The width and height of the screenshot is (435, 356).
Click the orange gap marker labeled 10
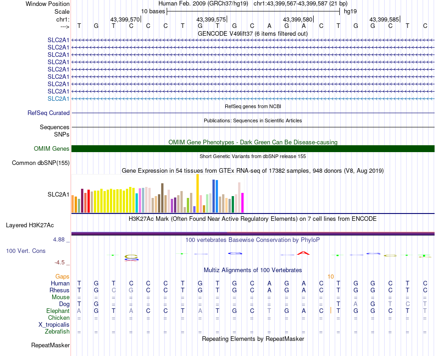pos(331,277)
